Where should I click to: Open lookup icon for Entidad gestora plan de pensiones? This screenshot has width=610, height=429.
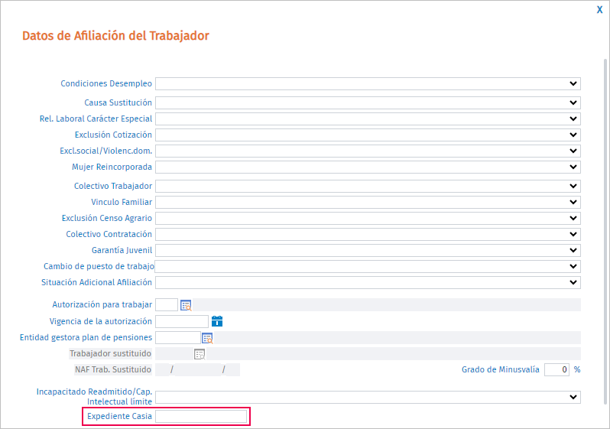[x=207, y=338]
